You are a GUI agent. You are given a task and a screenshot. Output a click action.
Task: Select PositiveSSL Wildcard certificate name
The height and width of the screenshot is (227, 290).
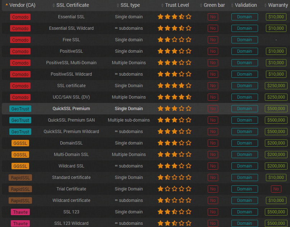pos(72,74)
